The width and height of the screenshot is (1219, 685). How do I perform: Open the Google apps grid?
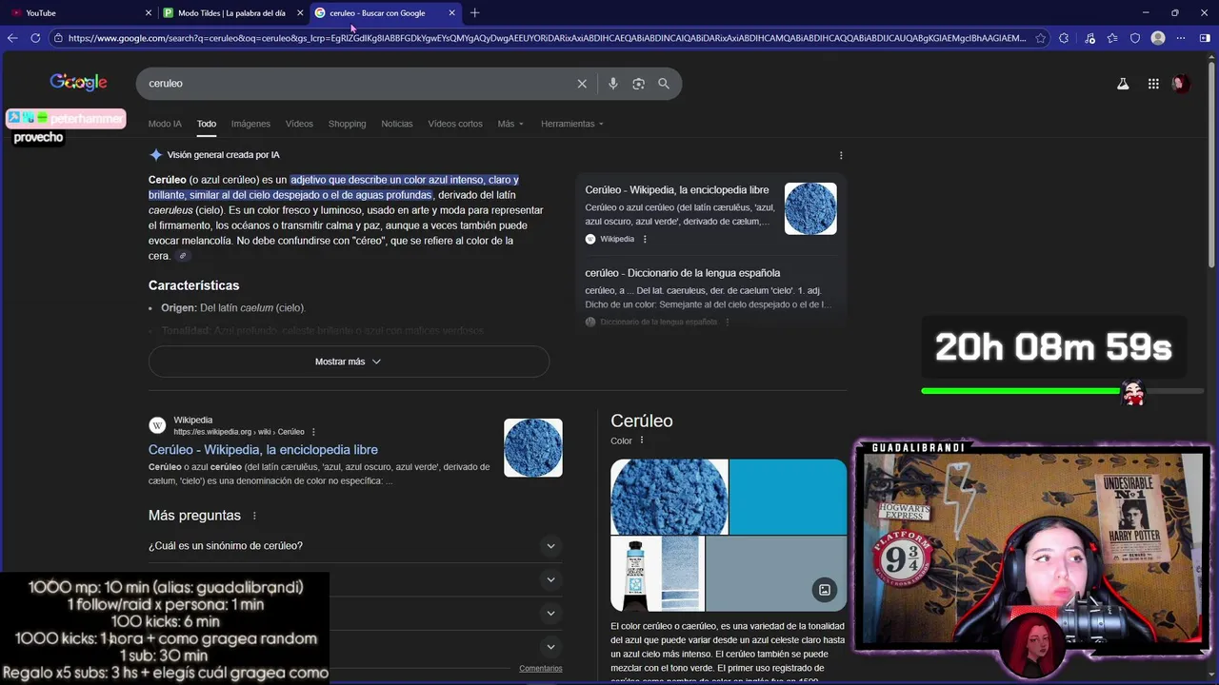[x=1153, y=84]
